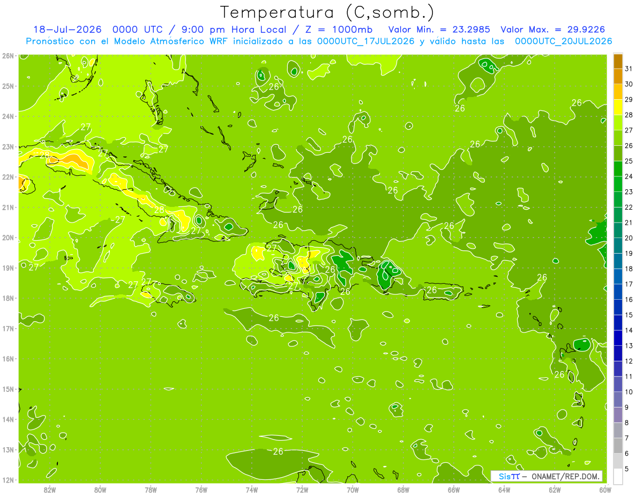This screenshot has height=497, width=643.
Task: Pick the lime legend band between 27 and 28
Action: (618, 122)
